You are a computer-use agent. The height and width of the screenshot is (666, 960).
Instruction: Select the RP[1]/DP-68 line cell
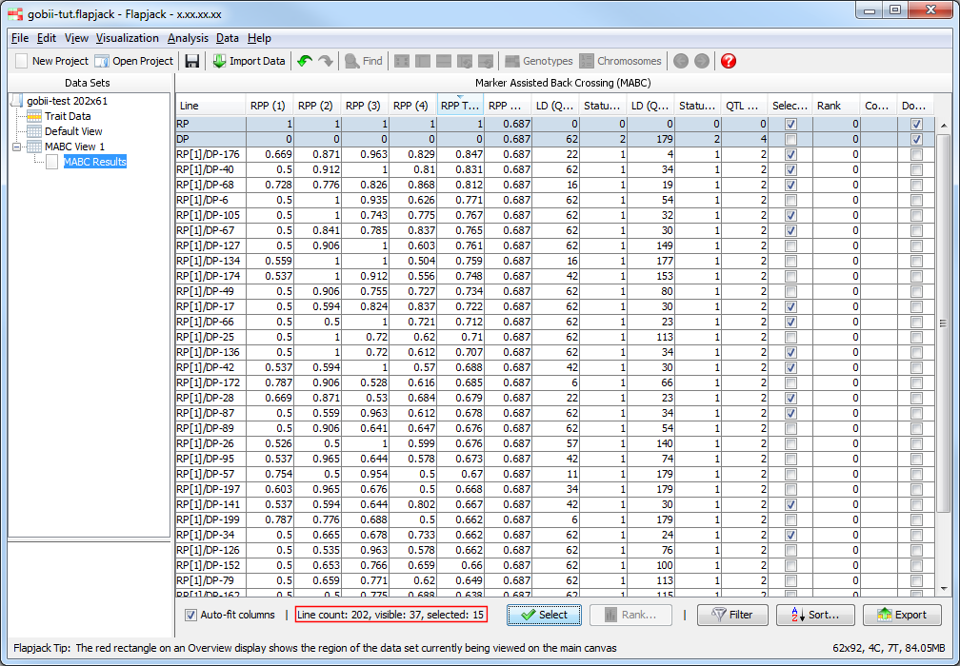(x=210, y=185)
